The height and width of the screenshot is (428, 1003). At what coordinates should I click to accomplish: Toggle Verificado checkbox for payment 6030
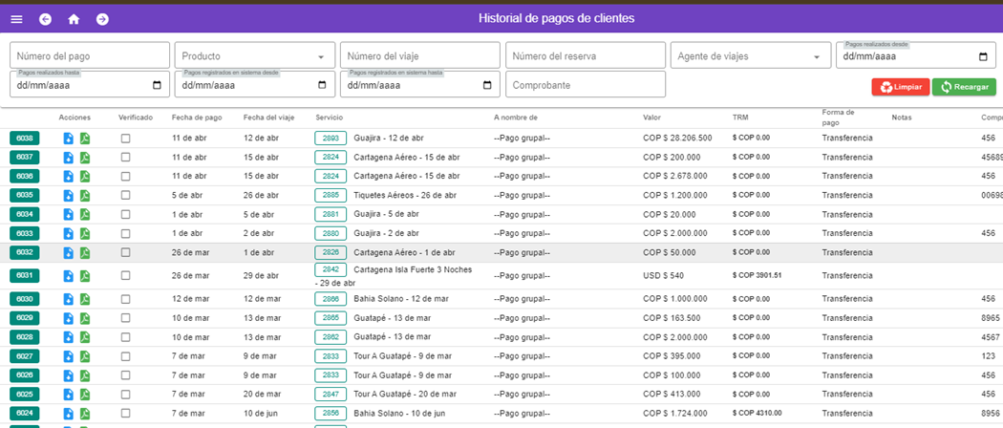125,299
